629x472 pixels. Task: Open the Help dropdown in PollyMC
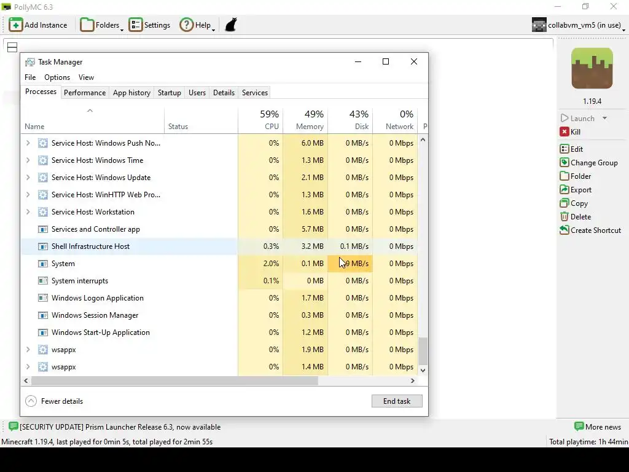[x=197, y=25]
